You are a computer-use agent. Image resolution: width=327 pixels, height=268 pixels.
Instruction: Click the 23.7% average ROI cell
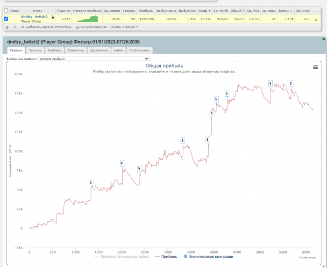254,19
